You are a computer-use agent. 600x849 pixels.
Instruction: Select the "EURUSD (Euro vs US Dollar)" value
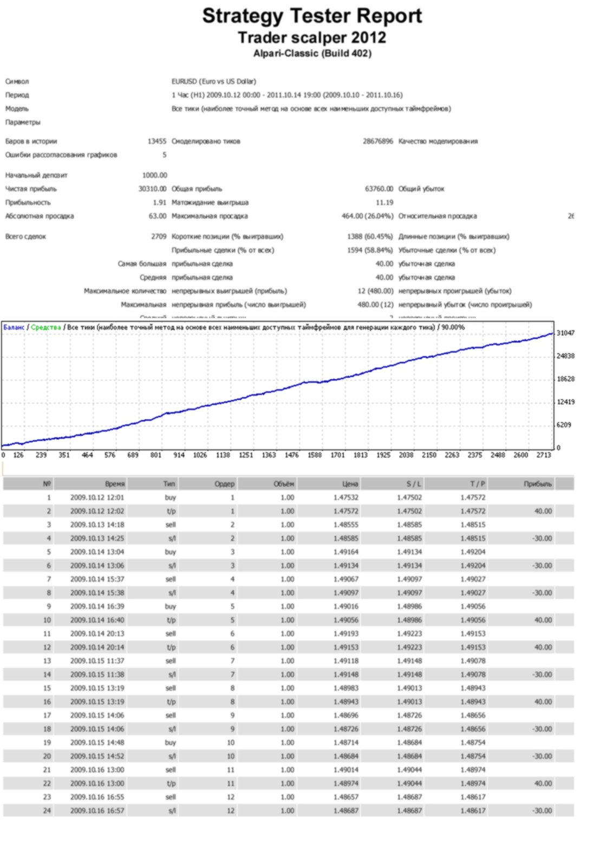pos(214,82)
